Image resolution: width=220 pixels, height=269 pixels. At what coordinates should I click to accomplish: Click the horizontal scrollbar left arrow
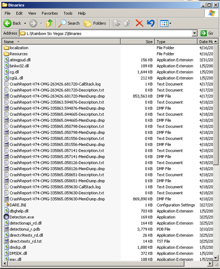click(x=5, y=263)
